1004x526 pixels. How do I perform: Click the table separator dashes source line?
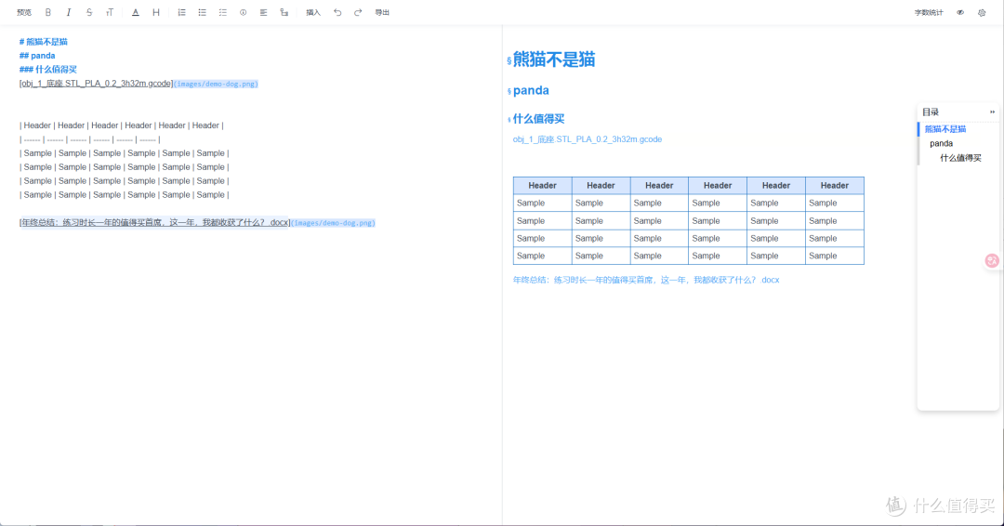point(89,139)
